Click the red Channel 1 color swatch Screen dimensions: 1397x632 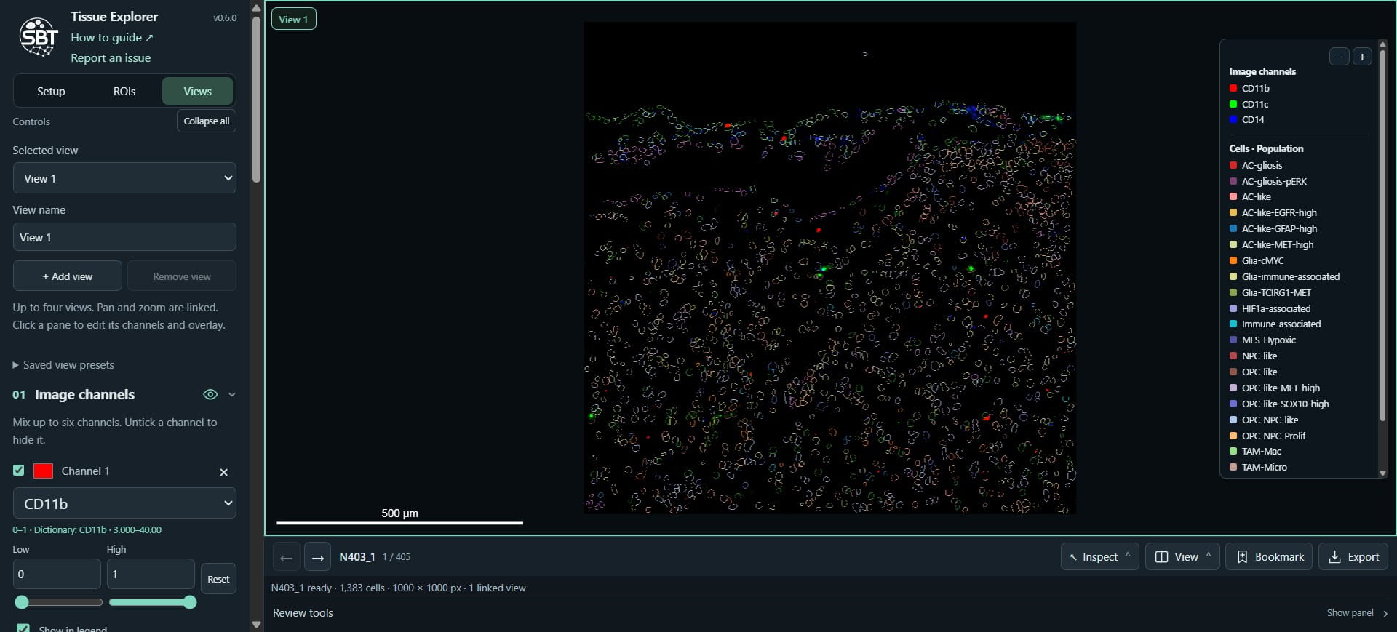(44, 471)
